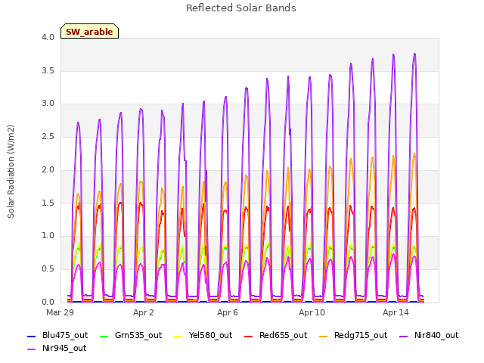Click the Apr 2 x-axis label

[x=144, y=312]
